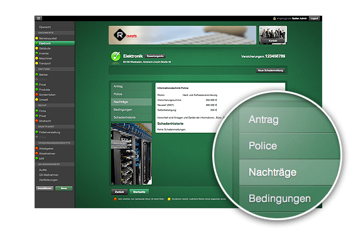This screenshot has width=358, height=239.
Task: Click the lock icon beside the logged-in user name
Action: coord(274,18)
